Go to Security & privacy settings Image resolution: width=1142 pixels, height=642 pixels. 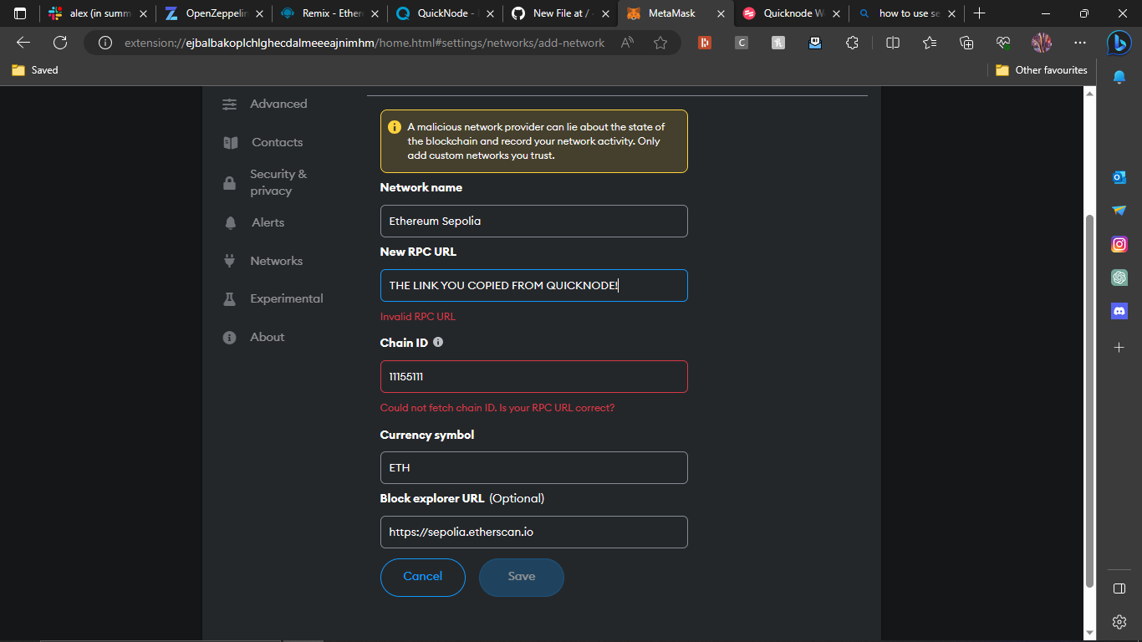click(278, 182)
